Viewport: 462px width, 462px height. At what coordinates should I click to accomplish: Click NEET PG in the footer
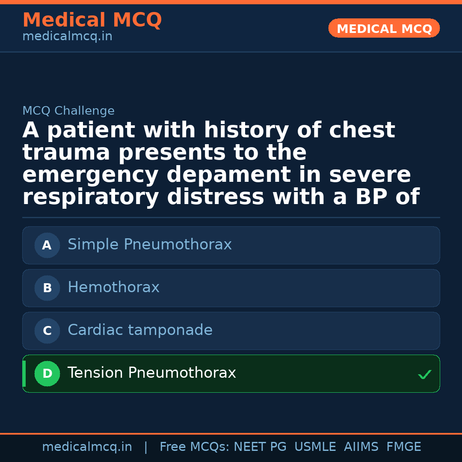point(260,447)
